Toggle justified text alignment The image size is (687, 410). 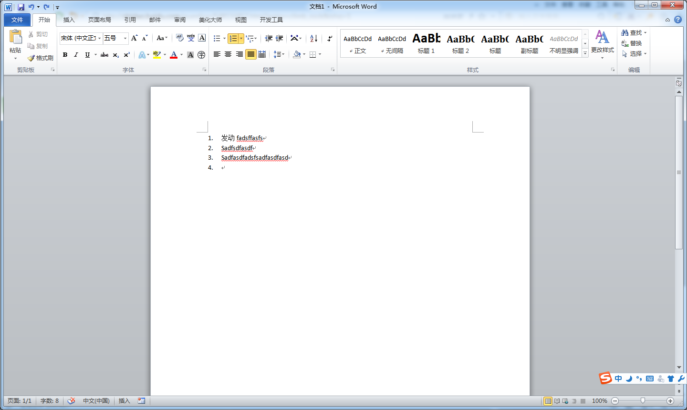click(251, 54)
